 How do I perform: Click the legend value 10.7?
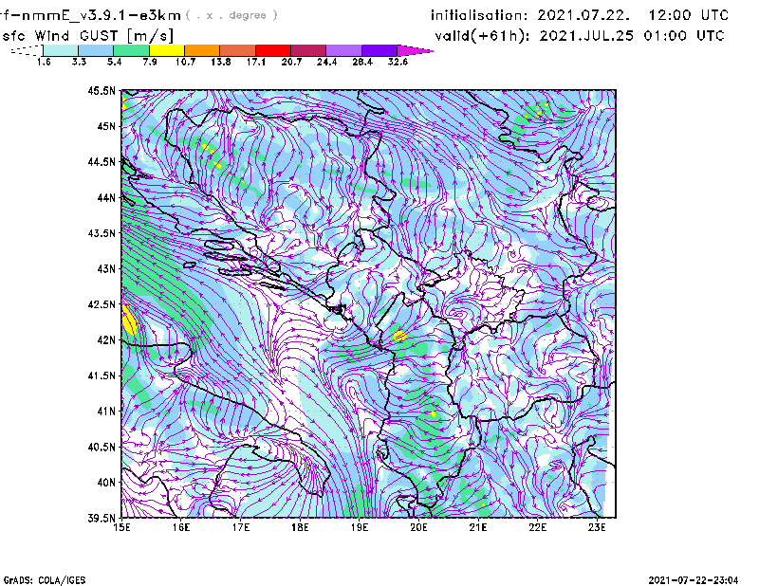pos(185,62)
